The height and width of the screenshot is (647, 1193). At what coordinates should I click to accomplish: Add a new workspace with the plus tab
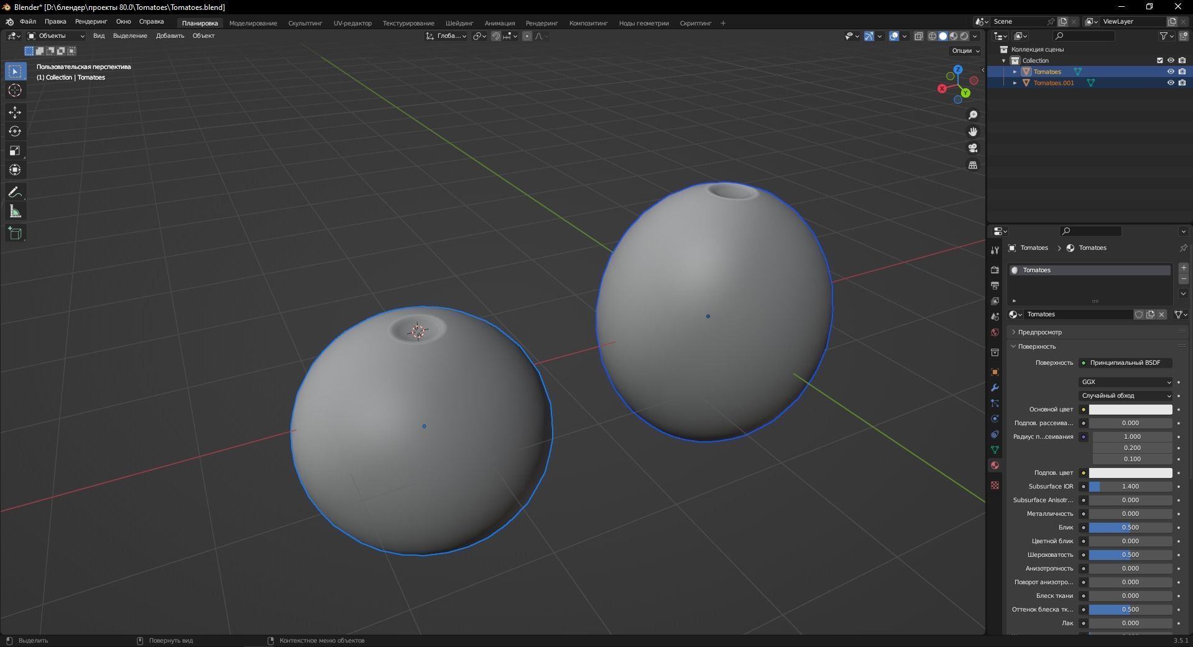click(723, 23)
